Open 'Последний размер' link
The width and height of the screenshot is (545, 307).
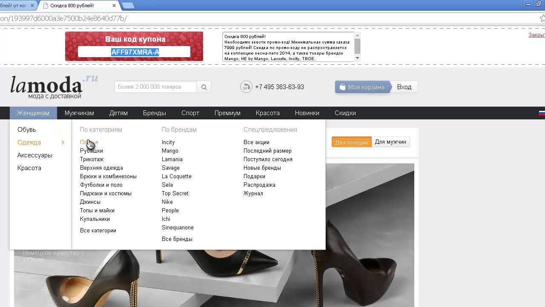267,151
